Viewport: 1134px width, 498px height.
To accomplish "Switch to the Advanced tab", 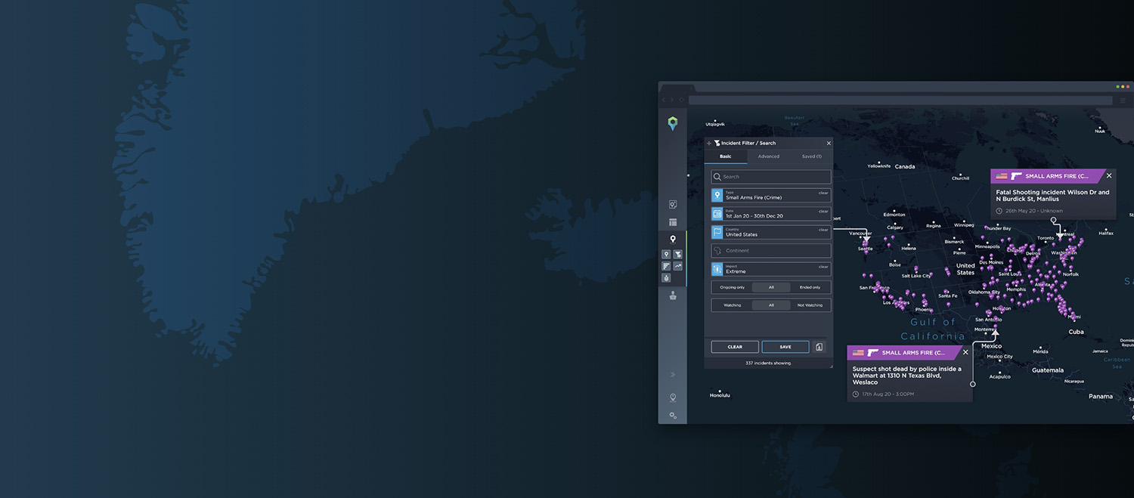I will click(x=768, y=156).
